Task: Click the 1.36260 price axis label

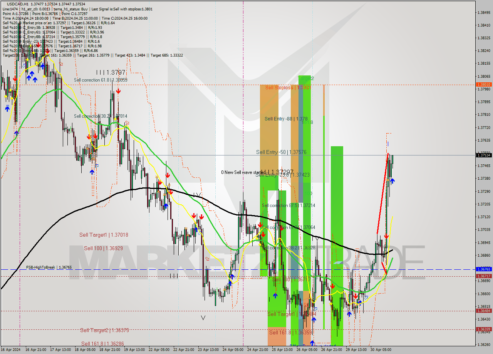Action: coord(484,345)
